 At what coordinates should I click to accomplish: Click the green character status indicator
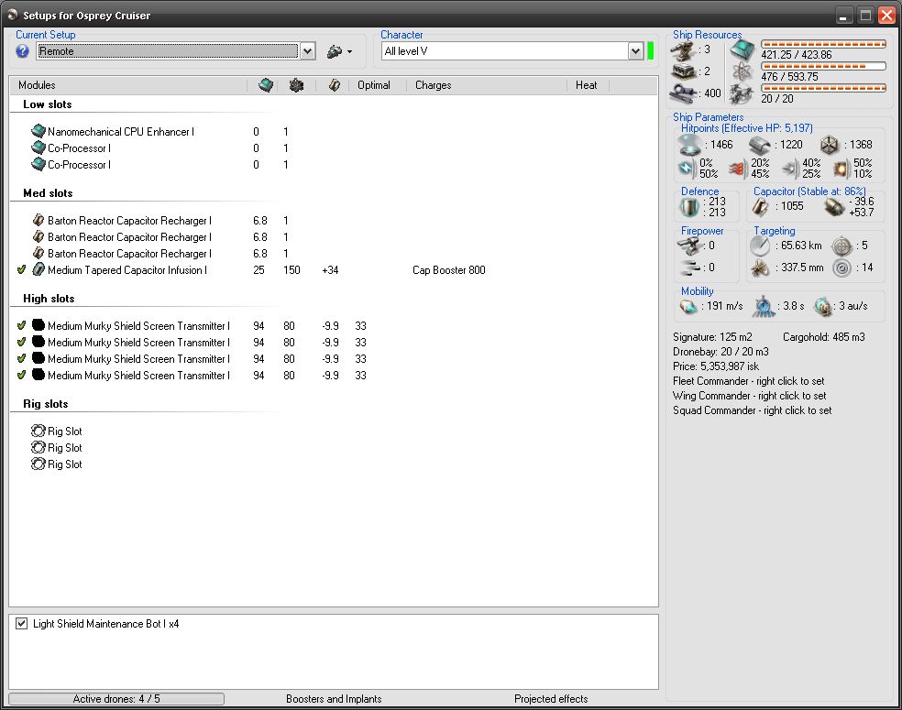click(x=651, y=50)
